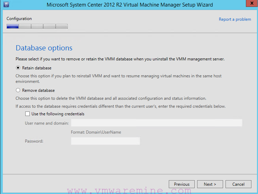Click the Use the following credentials label
This screenshot has width=258, height=194.
58,114
